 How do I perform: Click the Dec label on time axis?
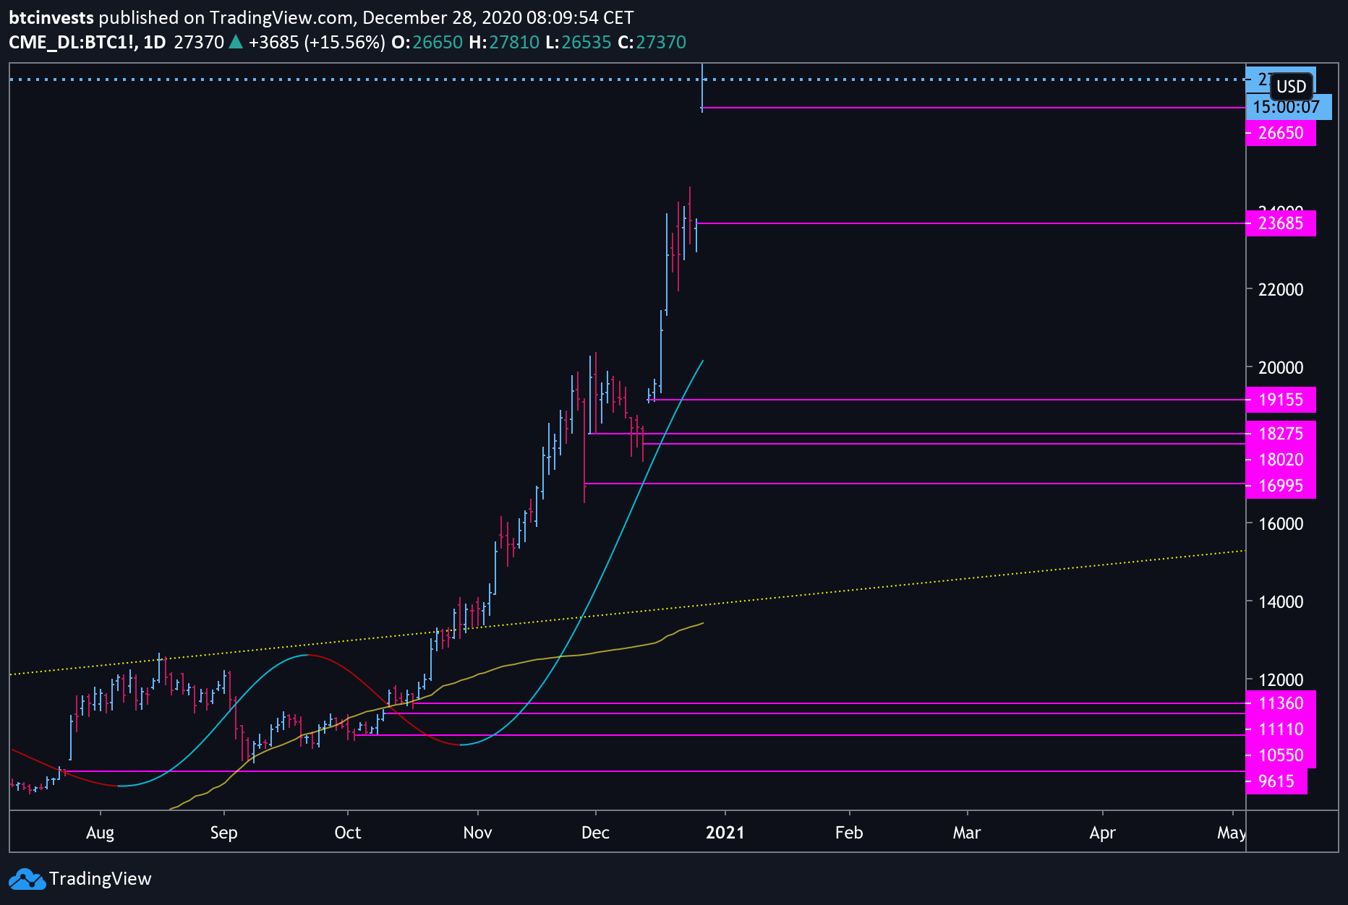[595, 833]
